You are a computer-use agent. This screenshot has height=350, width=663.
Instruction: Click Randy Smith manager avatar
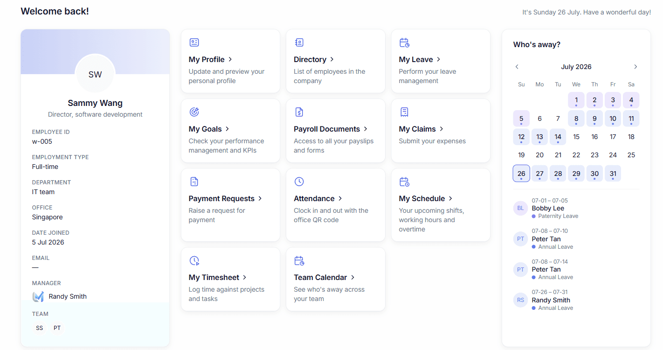[38, 296]
